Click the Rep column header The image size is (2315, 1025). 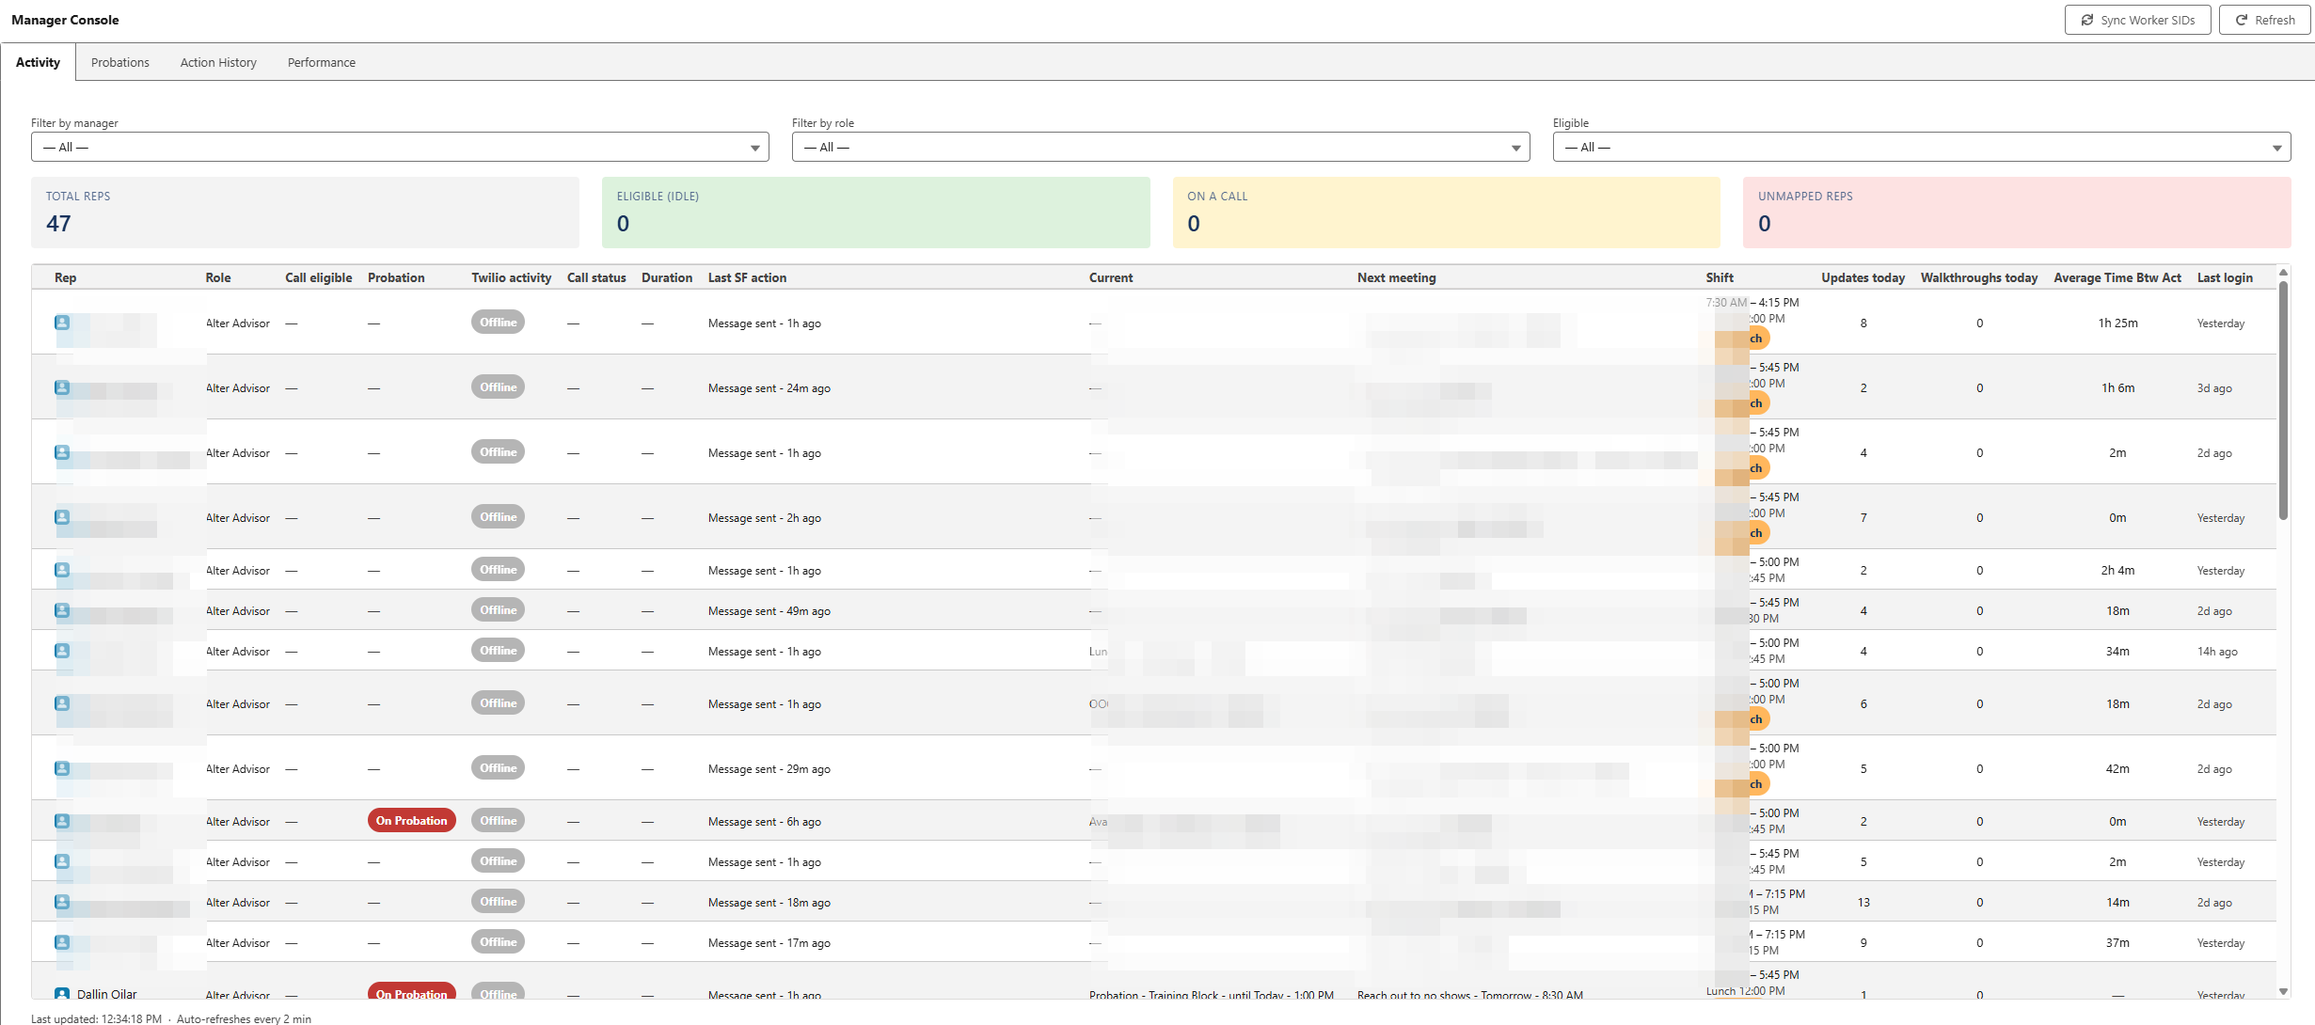point(66,277)
